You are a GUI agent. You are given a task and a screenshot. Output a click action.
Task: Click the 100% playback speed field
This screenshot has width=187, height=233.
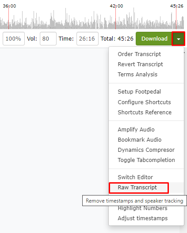[14, 39]
